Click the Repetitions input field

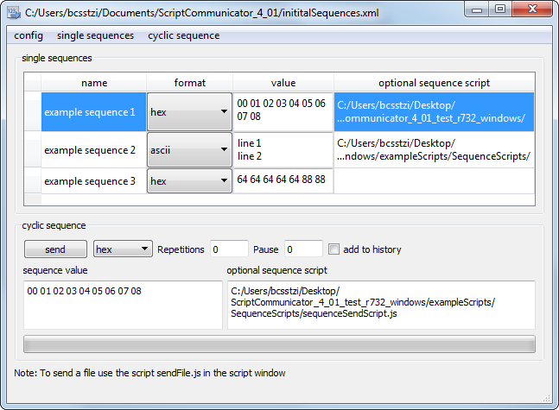(x=229, y=249)
